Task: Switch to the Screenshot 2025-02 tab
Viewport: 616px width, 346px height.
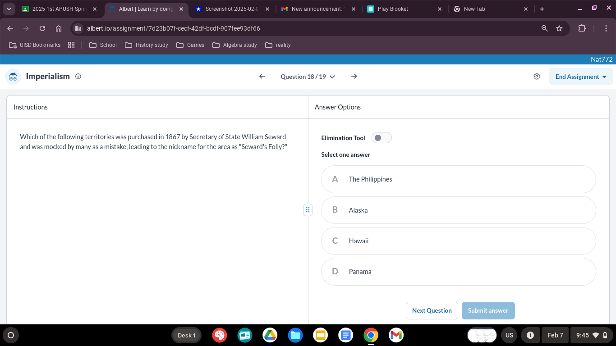Action: coord(232,9)
